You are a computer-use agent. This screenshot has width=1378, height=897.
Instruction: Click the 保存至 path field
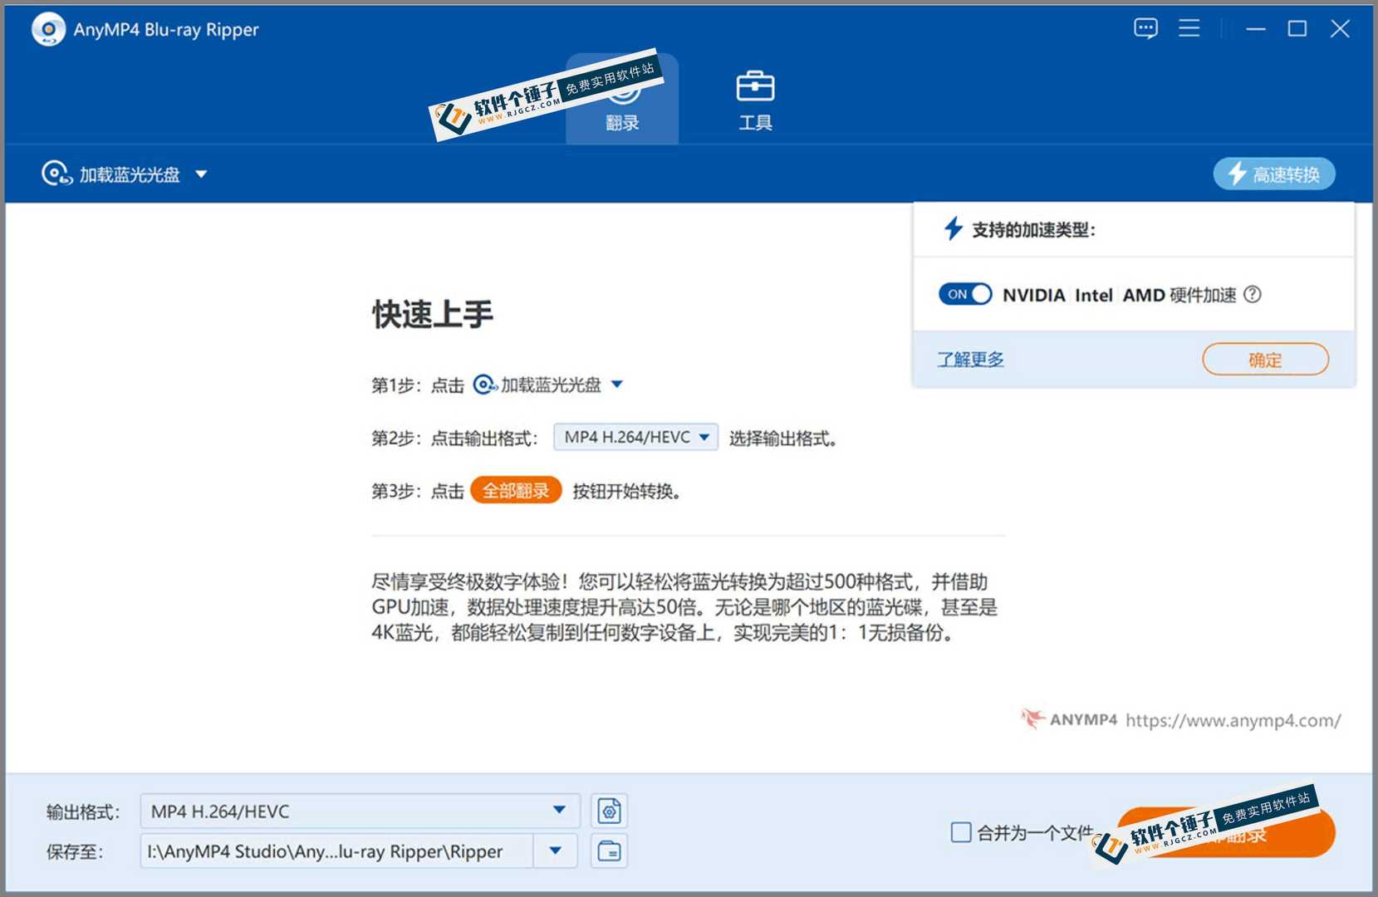click(336, 851)
